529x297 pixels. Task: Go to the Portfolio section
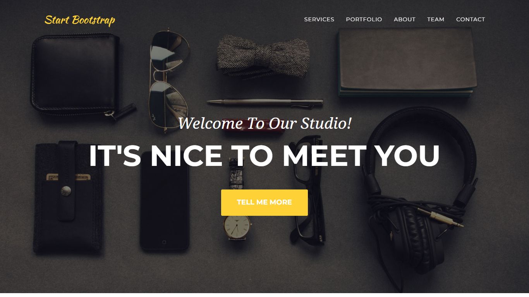click(364, 19)
